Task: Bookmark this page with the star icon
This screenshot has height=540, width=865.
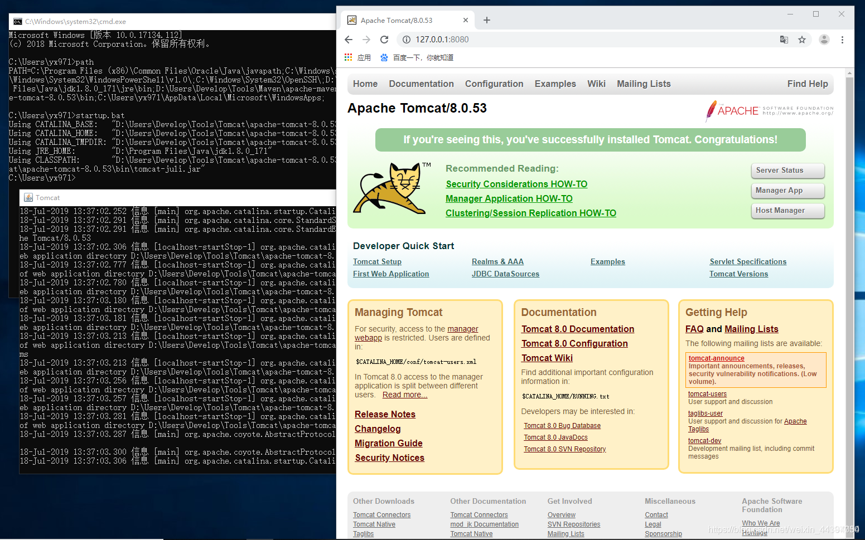Action: coord(802,40)
